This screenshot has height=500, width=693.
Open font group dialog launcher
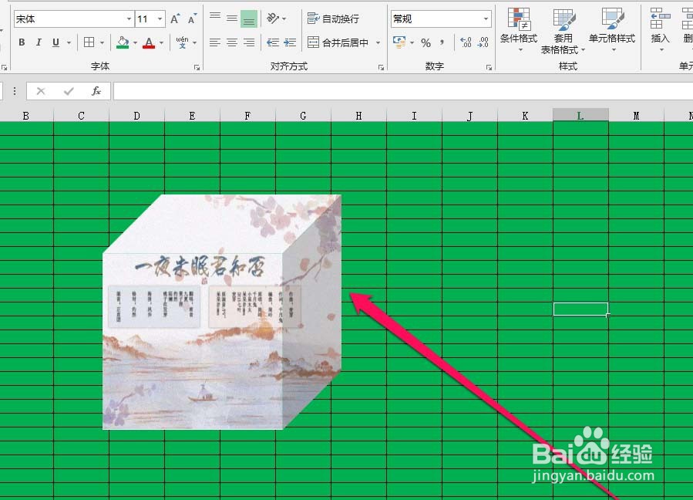tap(197, 67)
